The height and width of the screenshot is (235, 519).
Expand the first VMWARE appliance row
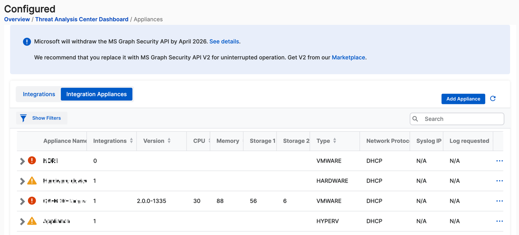click(x=22, y=161)
